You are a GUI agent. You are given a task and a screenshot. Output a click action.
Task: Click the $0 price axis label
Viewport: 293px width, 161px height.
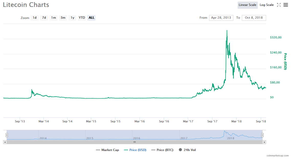tap(272, 97)
